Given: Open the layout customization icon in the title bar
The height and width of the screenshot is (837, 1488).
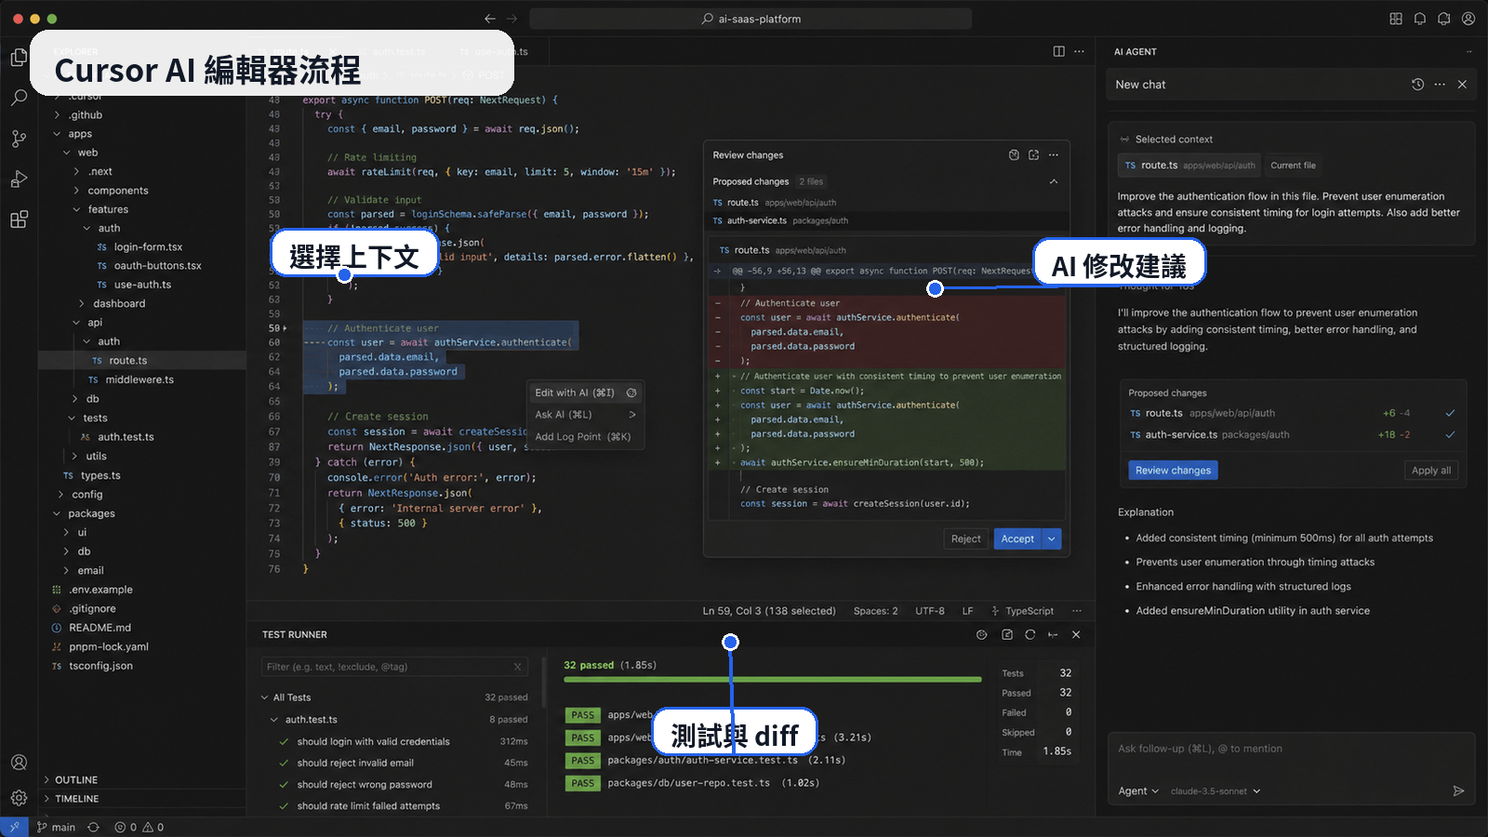Looking at the screenshot, I should click(x=1396, y=19).
